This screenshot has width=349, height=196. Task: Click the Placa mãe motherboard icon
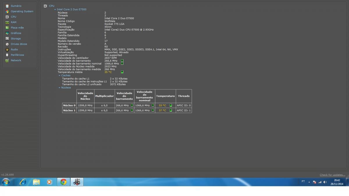tap(7, 28)
